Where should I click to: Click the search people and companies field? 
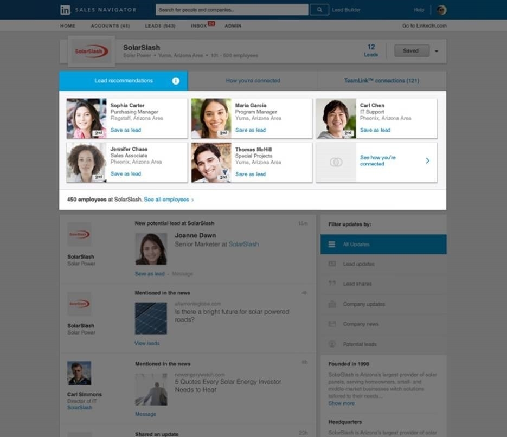click(230, 9)
